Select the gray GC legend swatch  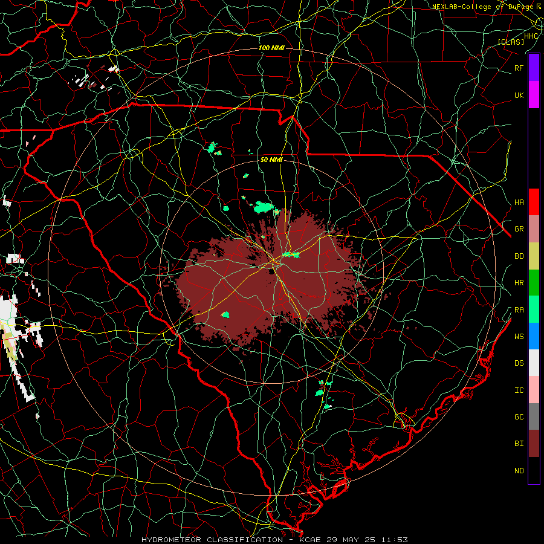(534, 416)
